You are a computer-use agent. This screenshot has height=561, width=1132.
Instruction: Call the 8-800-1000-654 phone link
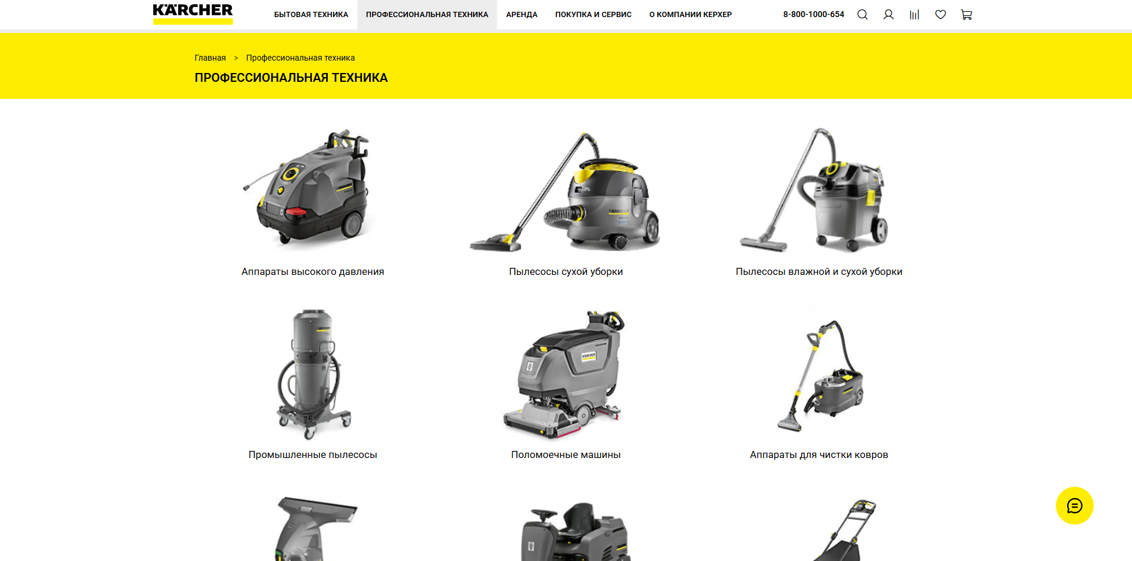point(814,14)
